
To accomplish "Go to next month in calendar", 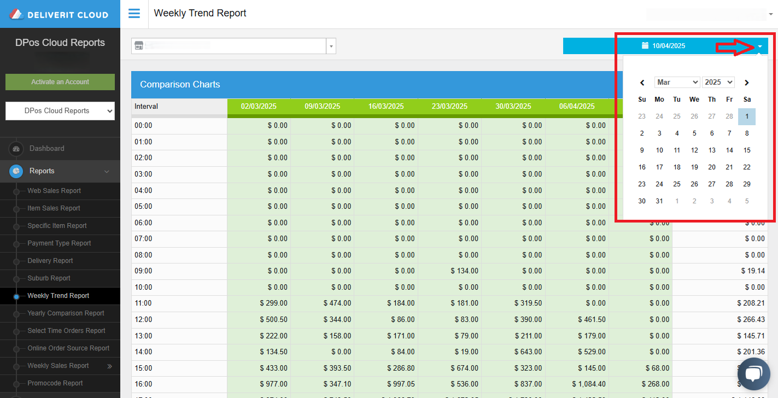I will click(x=747, y=83).
